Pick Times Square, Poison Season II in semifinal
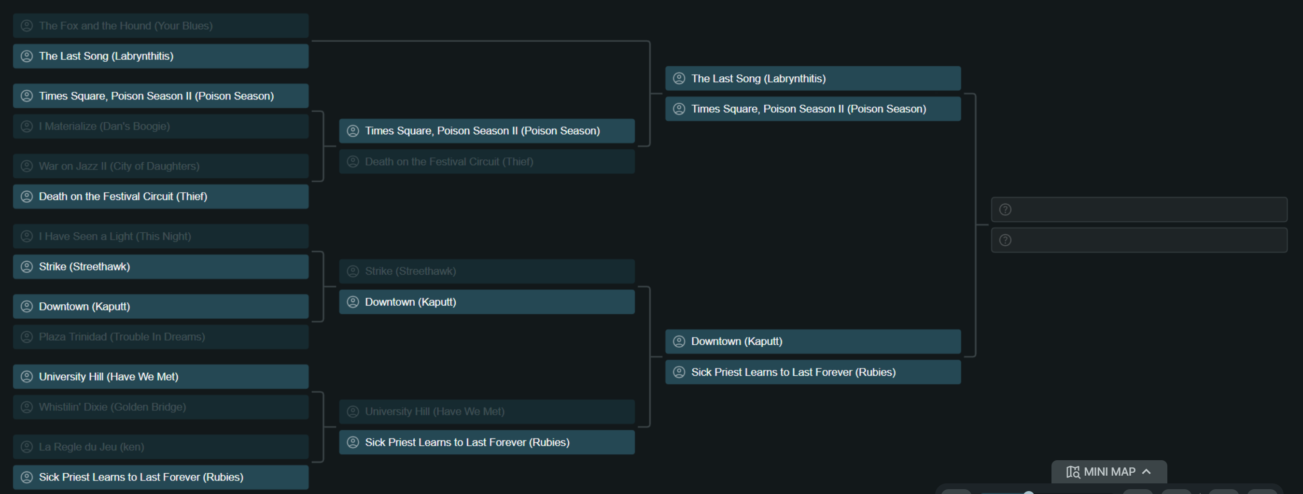 (813, 109)
